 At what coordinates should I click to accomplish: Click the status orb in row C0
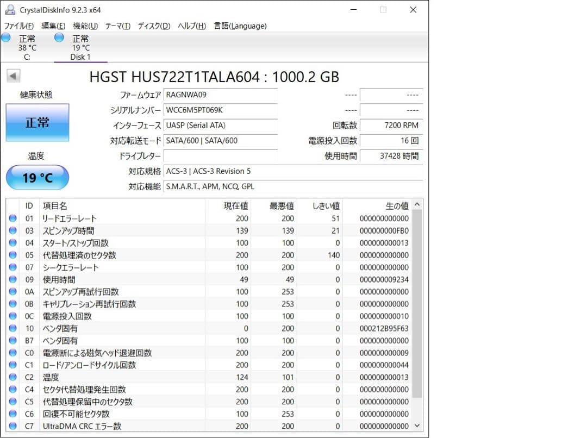[13, 353]
